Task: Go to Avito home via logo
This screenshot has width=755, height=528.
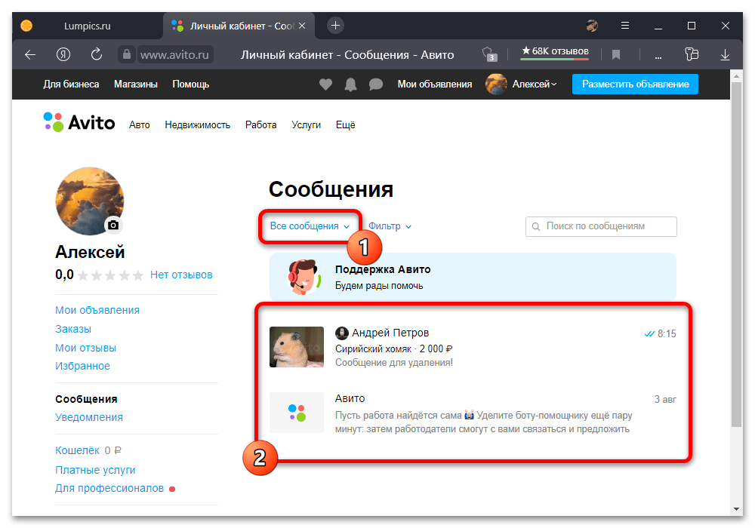Action: (x=79, y=122)
